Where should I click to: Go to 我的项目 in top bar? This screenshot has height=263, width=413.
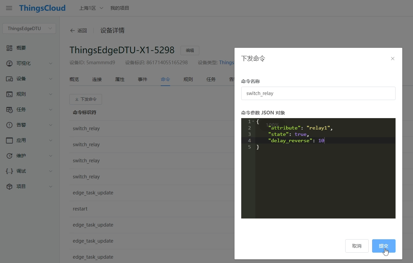click(120, 8)
